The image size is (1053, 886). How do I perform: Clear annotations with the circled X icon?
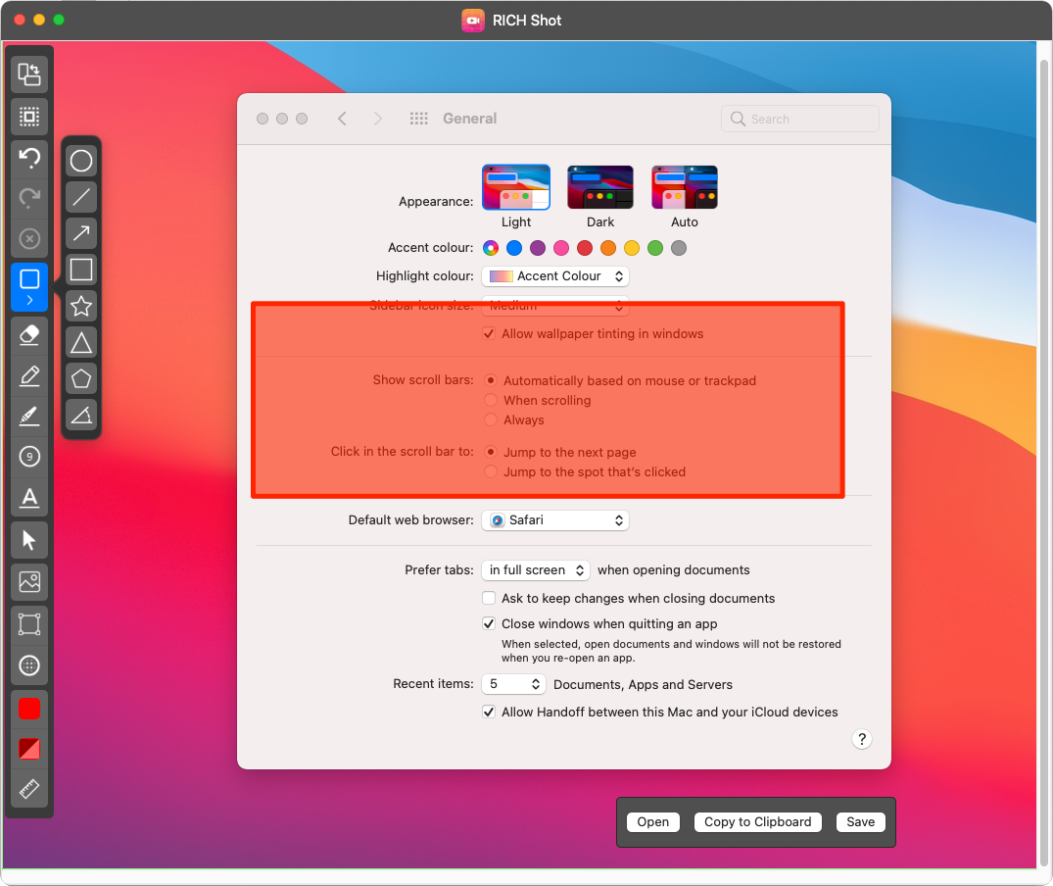(28, 238)
